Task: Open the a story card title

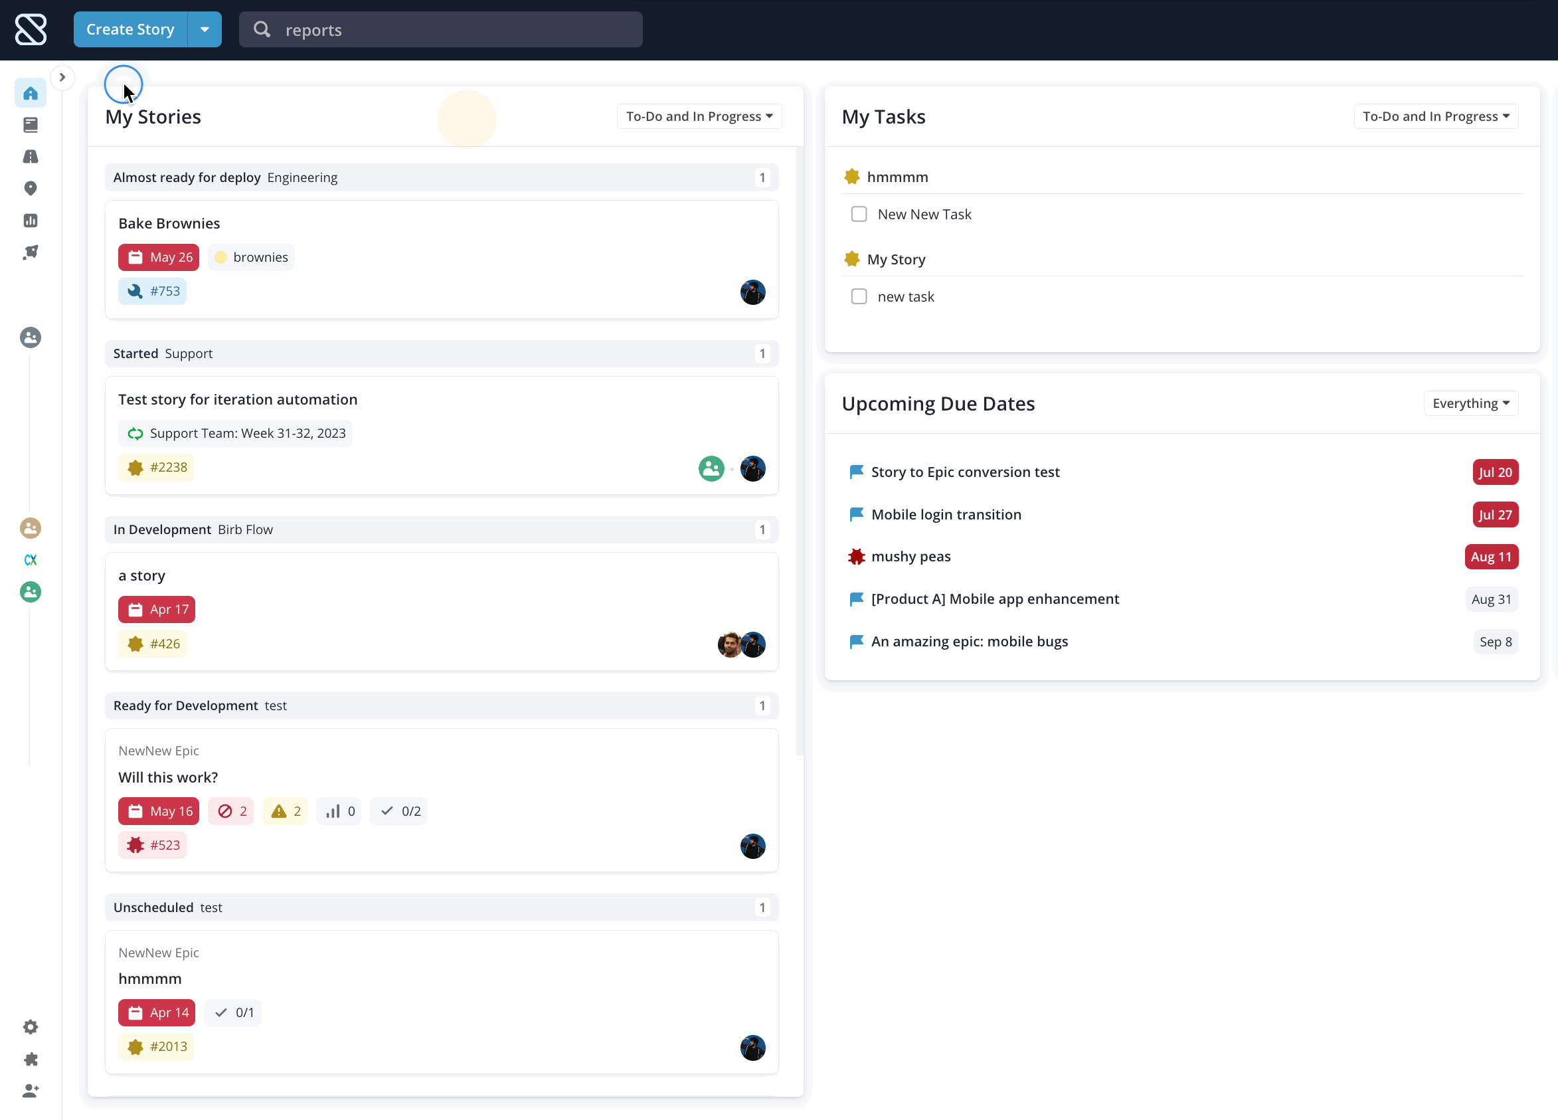Action: pos(141,575)
